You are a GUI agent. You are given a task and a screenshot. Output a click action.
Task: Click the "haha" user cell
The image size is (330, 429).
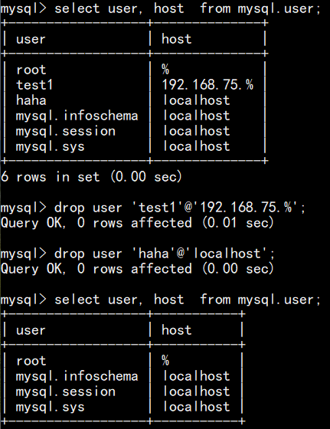[31, 100]
